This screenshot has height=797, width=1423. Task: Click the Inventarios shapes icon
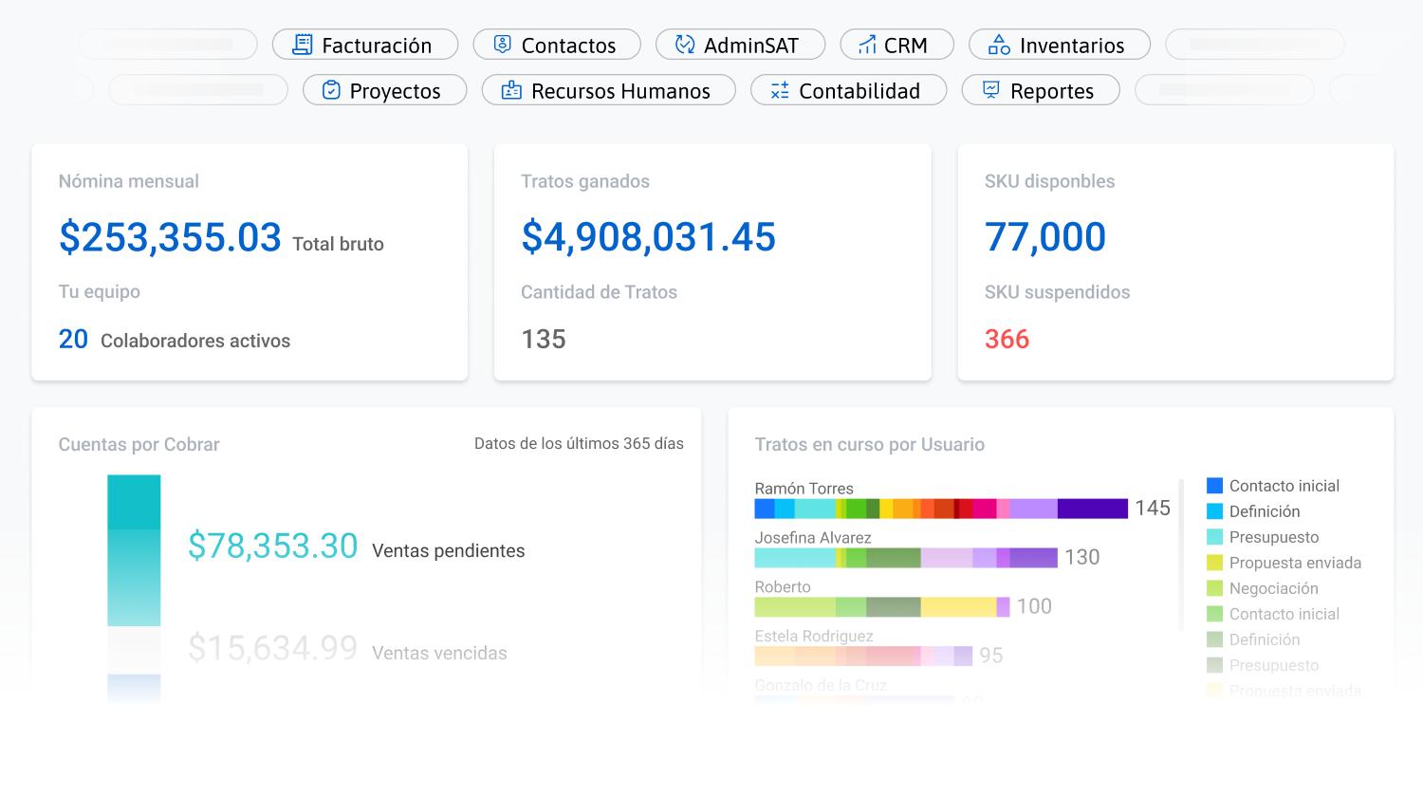(x=999, y=45)
